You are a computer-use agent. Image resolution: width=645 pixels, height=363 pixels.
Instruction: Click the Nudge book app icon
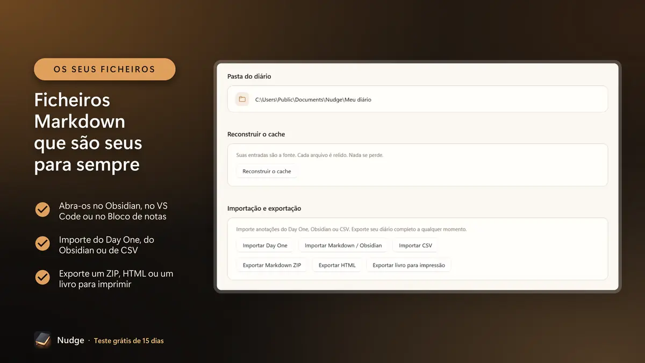click(x=42, y=340)
